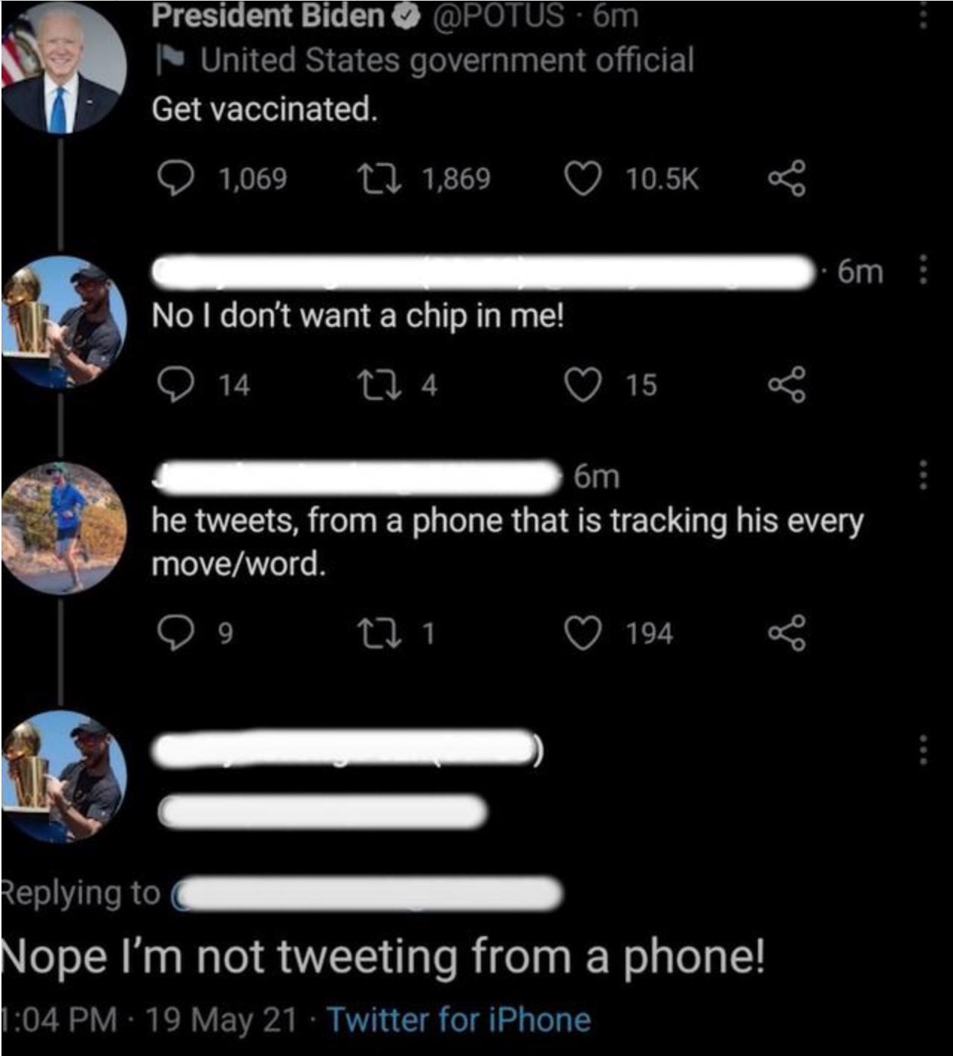
Task: Open more options on phone tracking tweet
Action: click(x=923, y=474)
